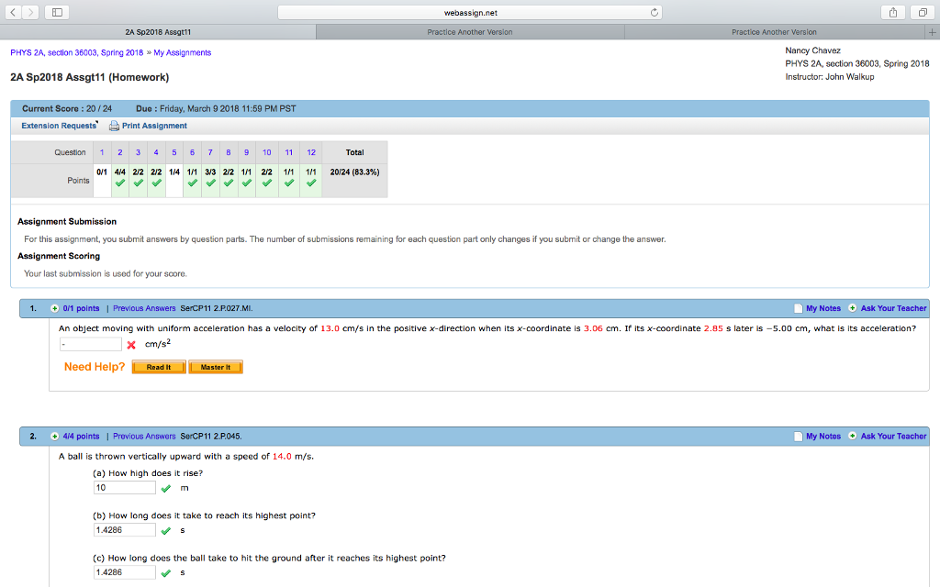Click the printer icon beside Print Assignment
The image size is (940, 587).
click(x=114, y=126)
